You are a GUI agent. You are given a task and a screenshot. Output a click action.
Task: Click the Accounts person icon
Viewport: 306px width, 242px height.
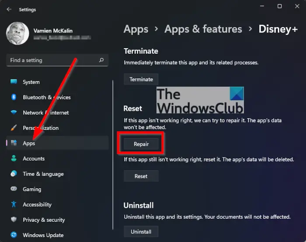(x=14, y=158)
